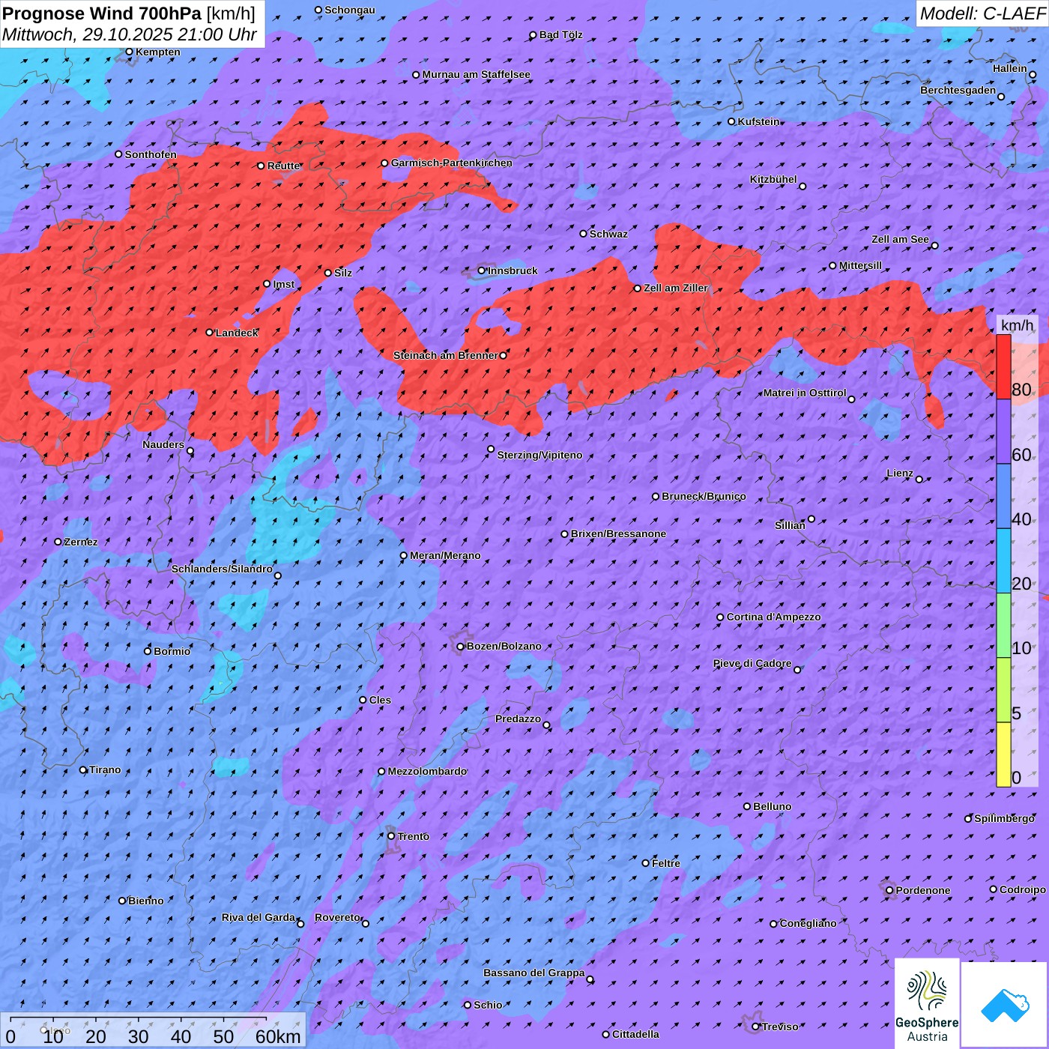Screen dimensions: 1049x1049
Task: Click the 'Reutte' label
Action: click(x=283, y=166)
